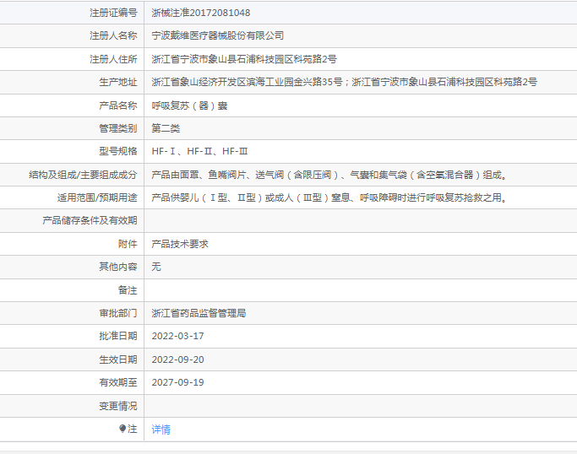Click the 结构及组成/主要组成成分 label
The width and height of the screenshot is (577, 454).
click(83, 175)
